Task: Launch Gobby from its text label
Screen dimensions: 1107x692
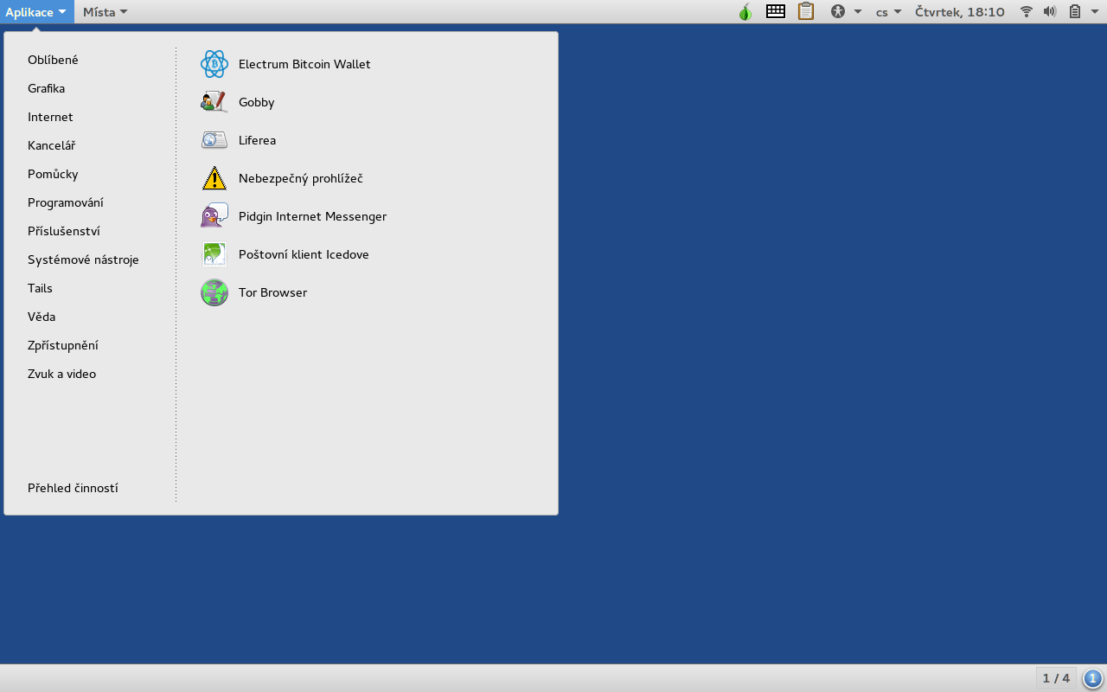Action: point(256,102)
